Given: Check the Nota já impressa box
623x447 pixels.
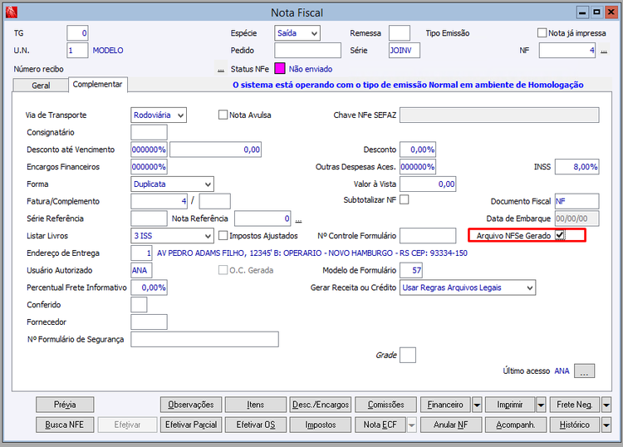Looking at the screenshot, I should click(x=542, y=33).
